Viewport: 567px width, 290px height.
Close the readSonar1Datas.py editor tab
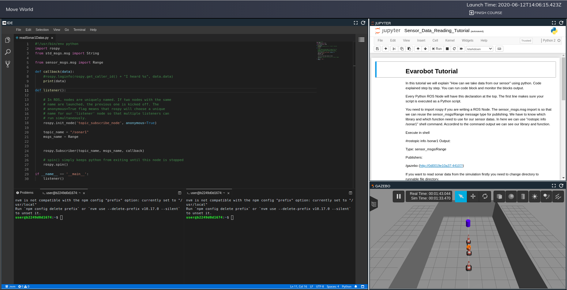pyautogui.click(x=52, y=38)
